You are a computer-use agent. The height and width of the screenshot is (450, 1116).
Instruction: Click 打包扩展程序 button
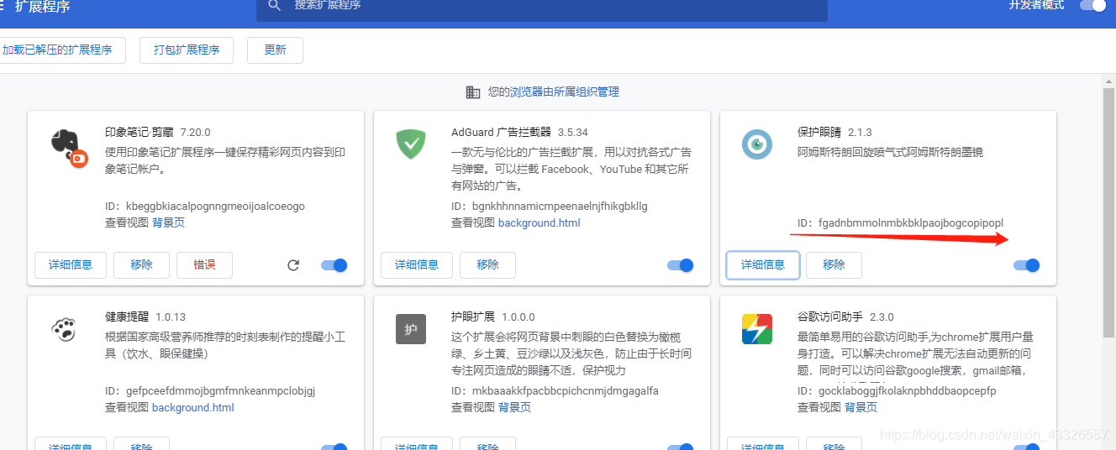(x=187, y=50)
